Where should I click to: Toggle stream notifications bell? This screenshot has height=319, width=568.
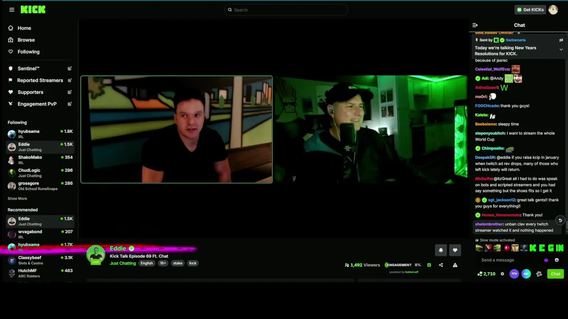click(441, 250)
